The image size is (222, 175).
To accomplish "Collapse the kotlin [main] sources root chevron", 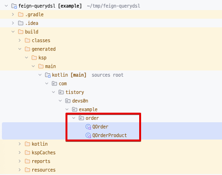I will tap(40, 75).
